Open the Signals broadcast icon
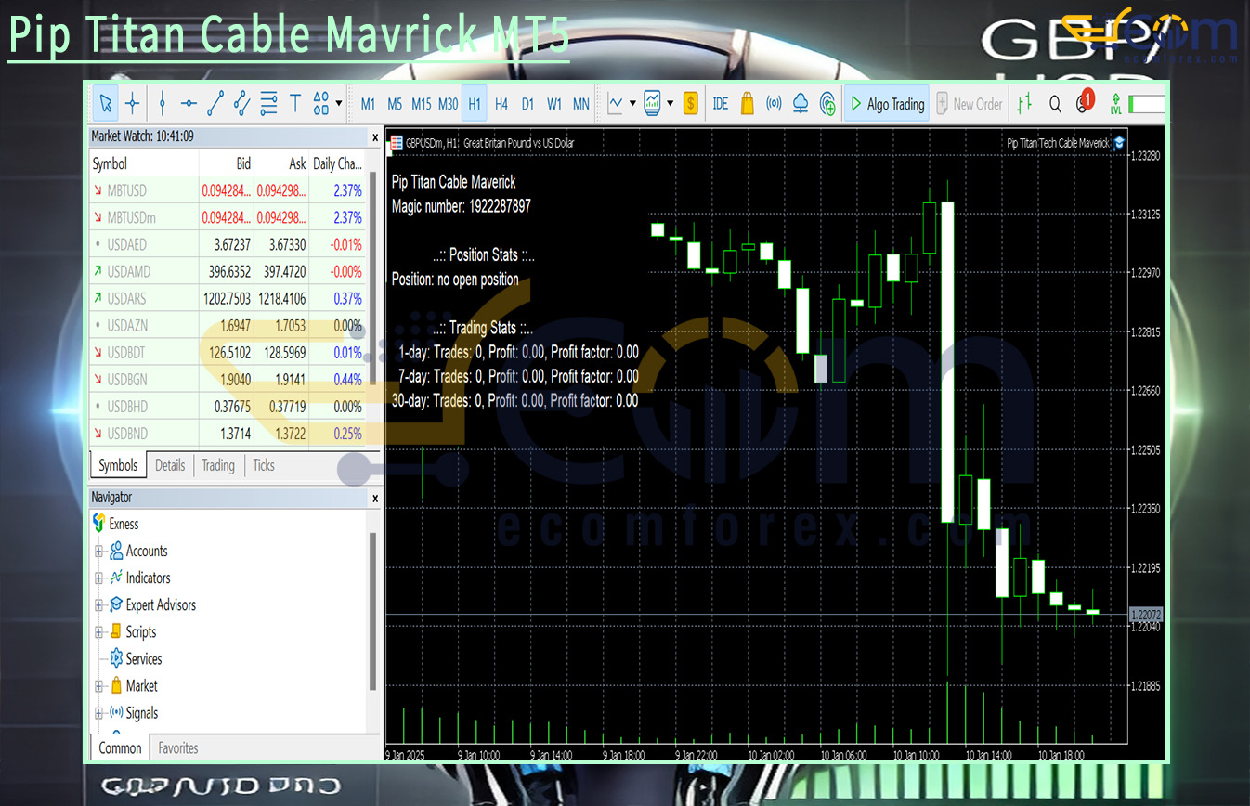 774,104
